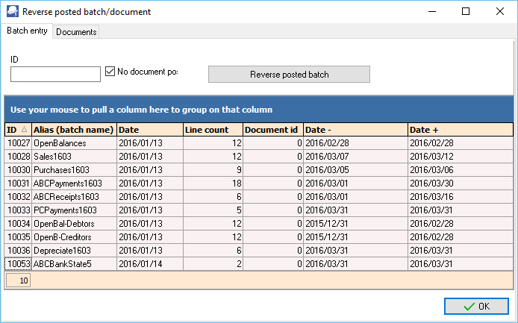Pick the Depreciate1603 batch row
This screenshot has width=518, height=323.
point(73,251)
